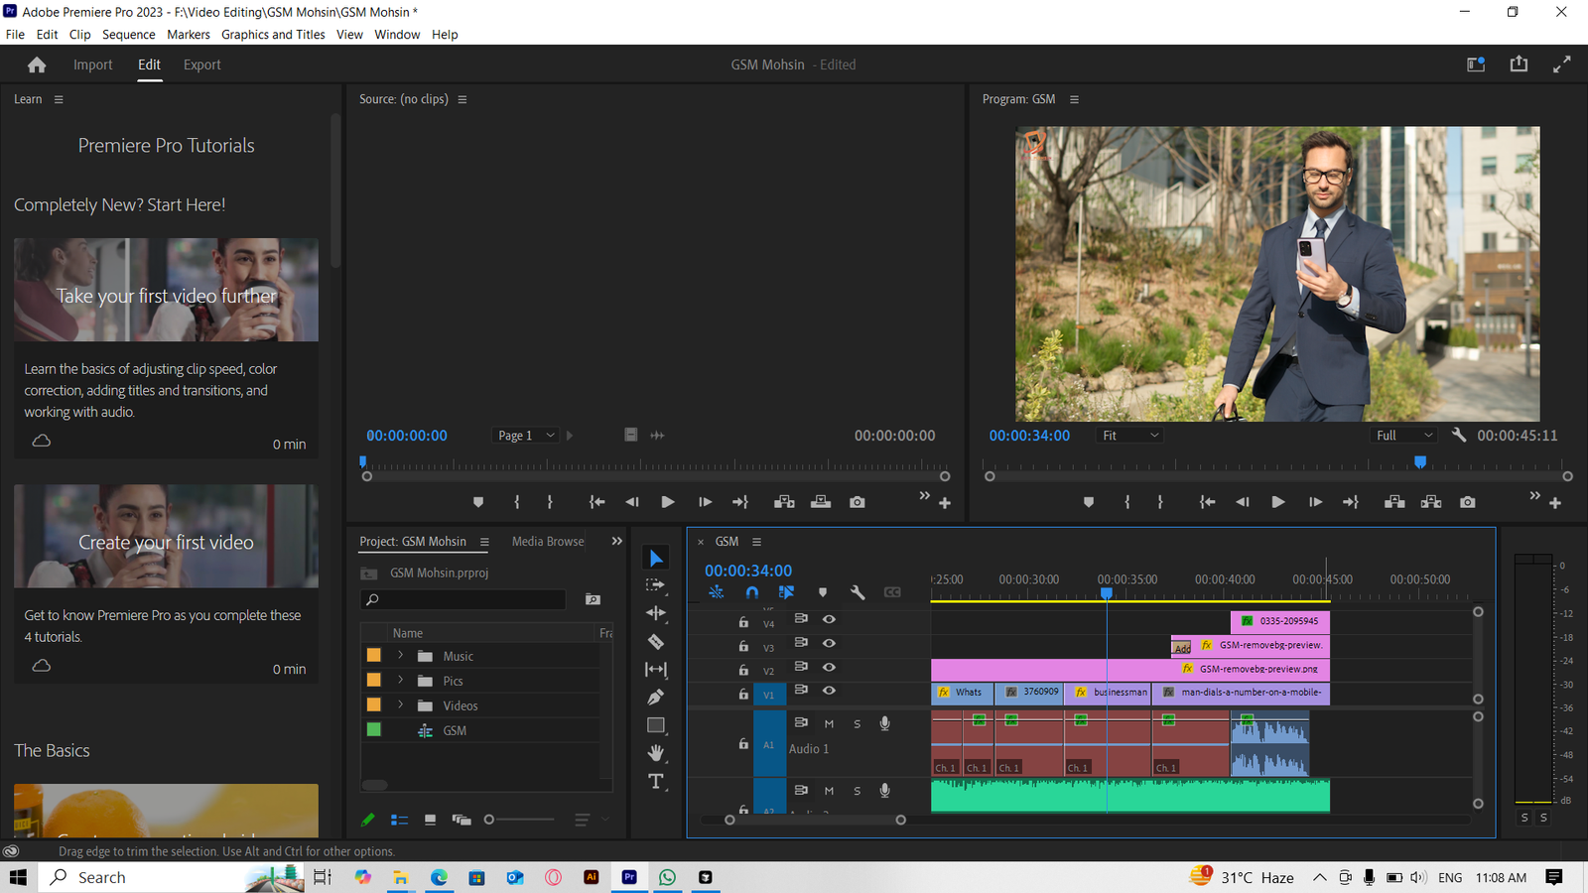Open the Markers menu

pos(189,35)
